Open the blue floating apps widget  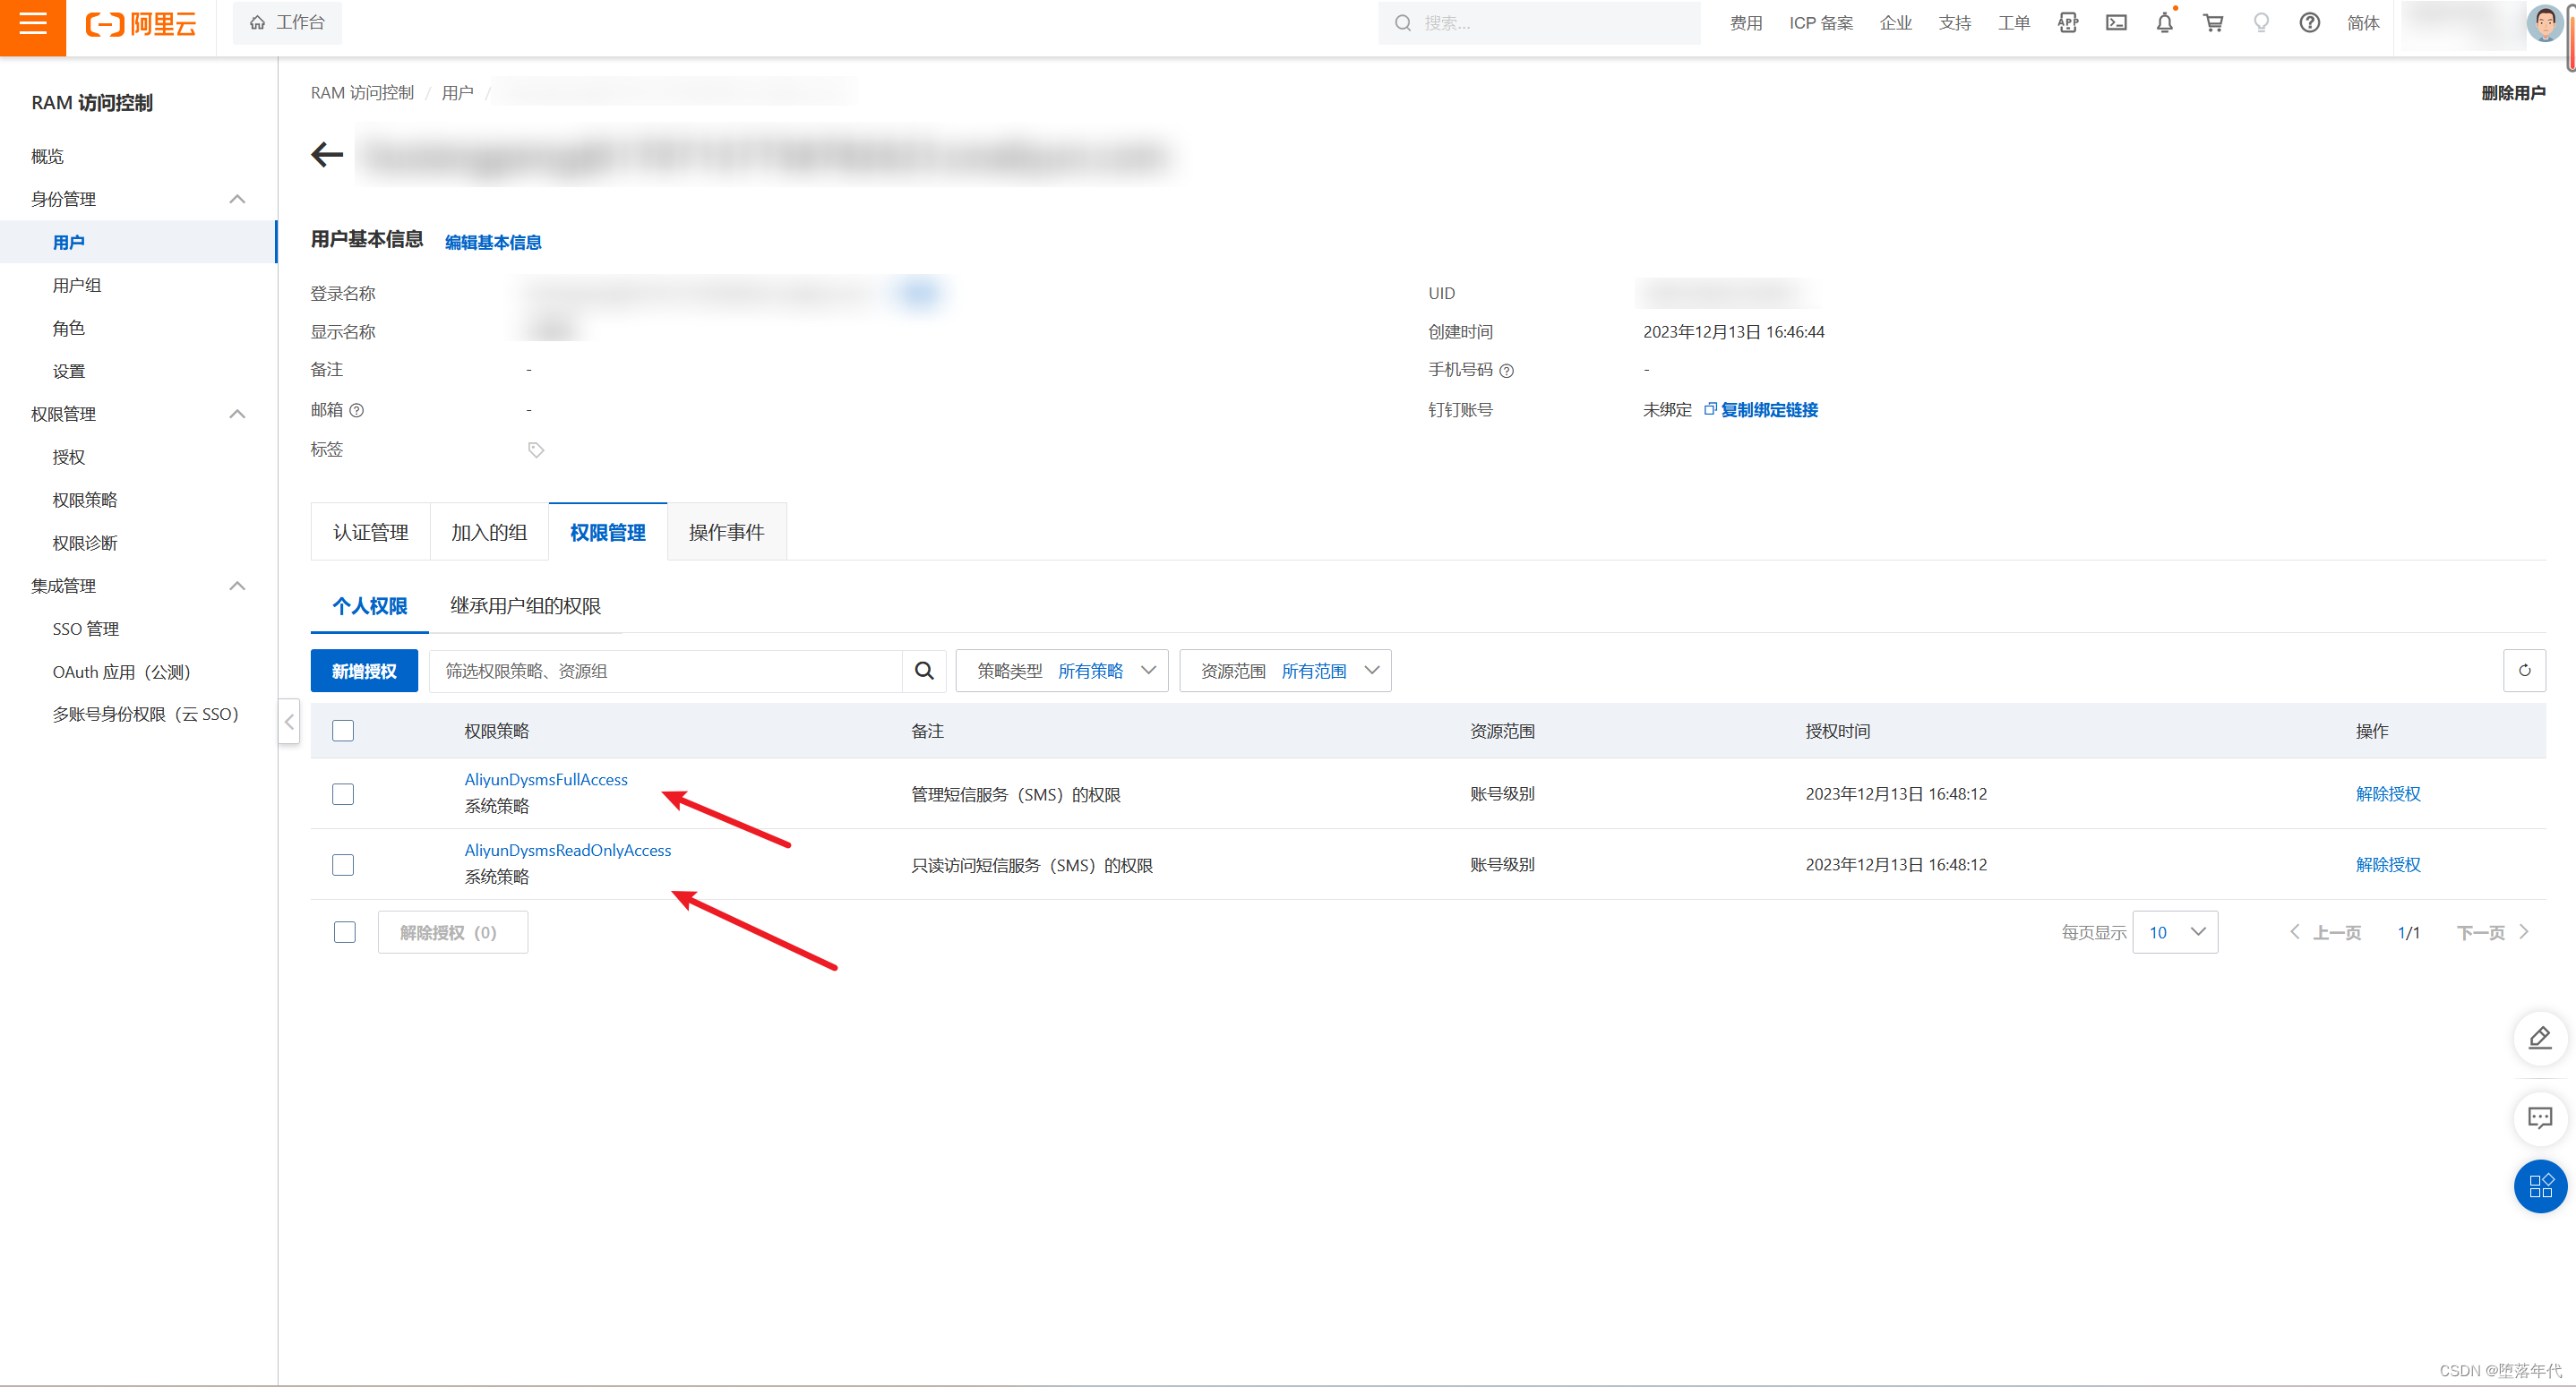[x=2540, y=1186]
